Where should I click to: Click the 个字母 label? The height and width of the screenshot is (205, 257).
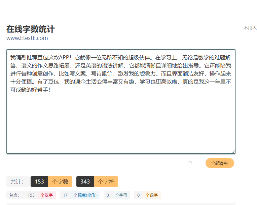(x=121, y=195)
